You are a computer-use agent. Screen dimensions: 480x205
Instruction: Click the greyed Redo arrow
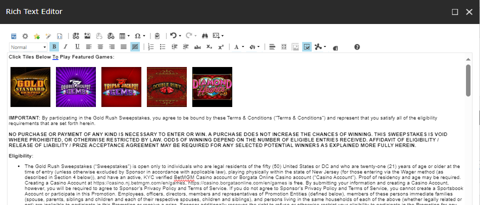189,35
